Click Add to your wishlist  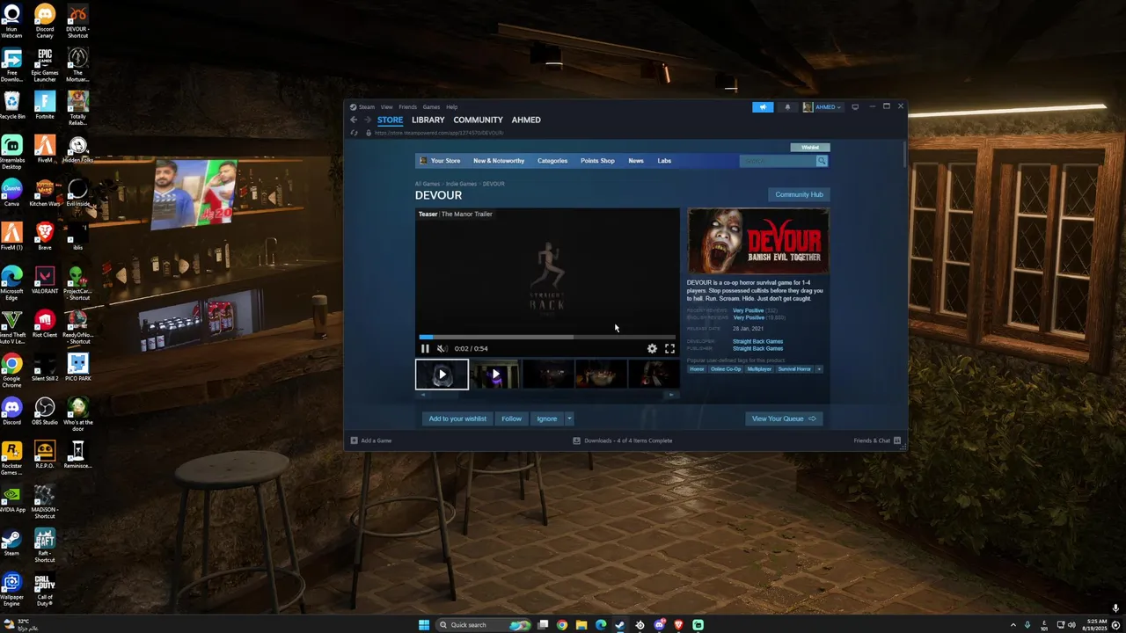click(457, 418)
